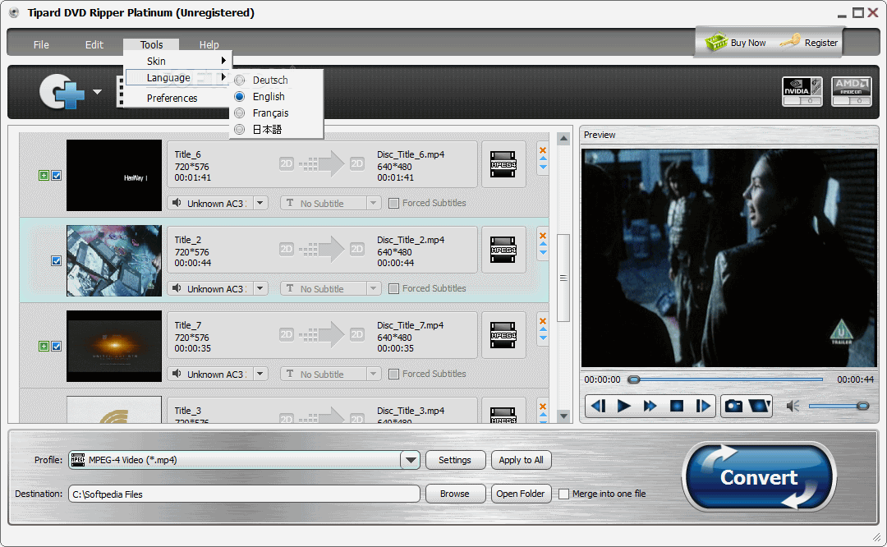Open MPEG4 format icon for Title_2

coord(503,250)
